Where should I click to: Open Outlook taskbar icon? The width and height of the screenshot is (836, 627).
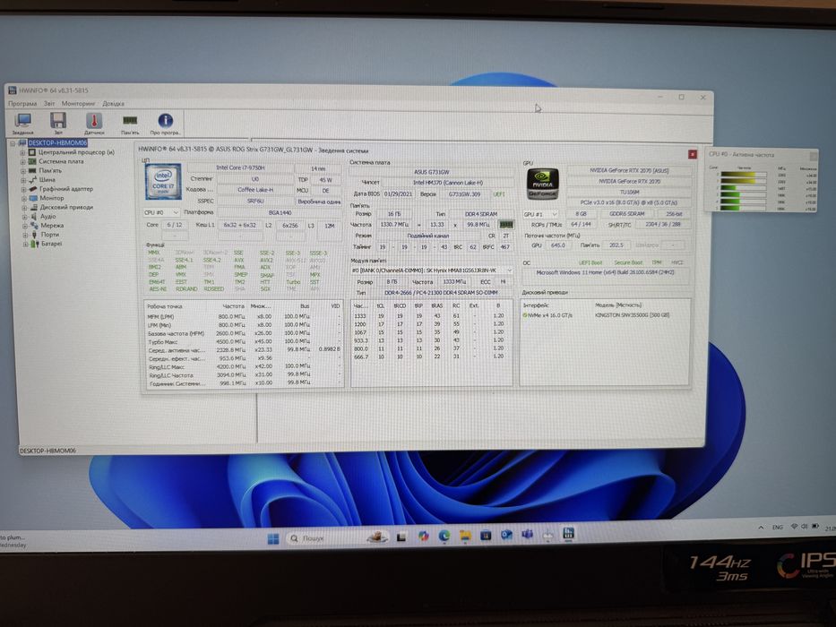506,535
